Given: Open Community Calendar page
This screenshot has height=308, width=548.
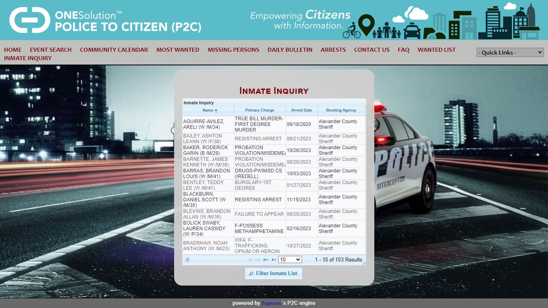Looking at the screenshot, I should (x=114, y=50).
